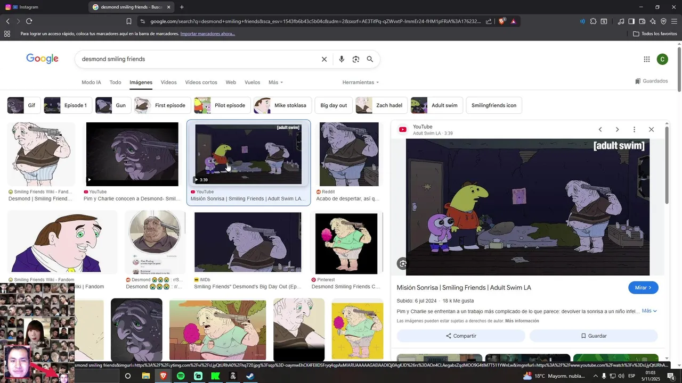Click the blue Mirar button
Viewport: 682px width, 383px height.
[x=643, y=288]
